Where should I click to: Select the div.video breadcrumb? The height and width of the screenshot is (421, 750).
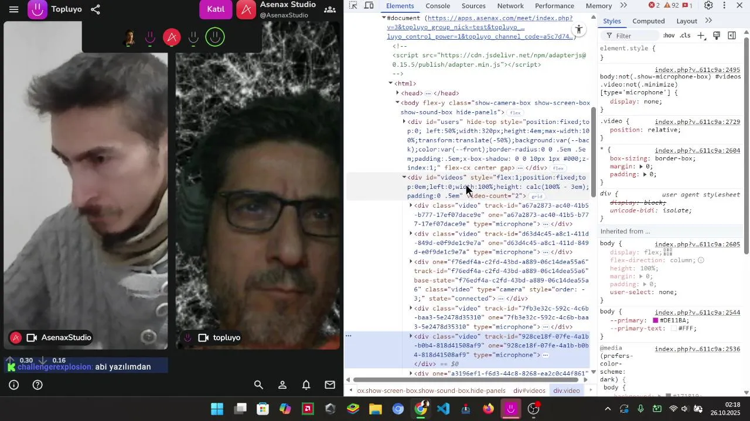click(x=567, y=391)
